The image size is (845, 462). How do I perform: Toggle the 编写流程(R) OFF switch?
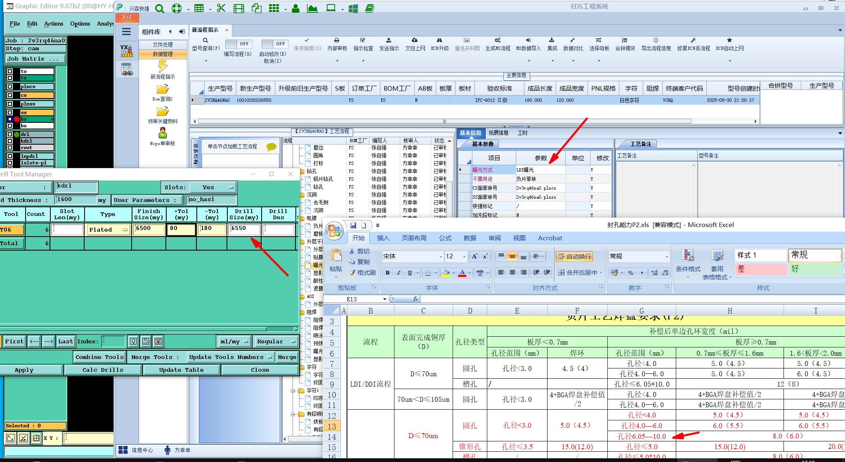click(238, 44)
